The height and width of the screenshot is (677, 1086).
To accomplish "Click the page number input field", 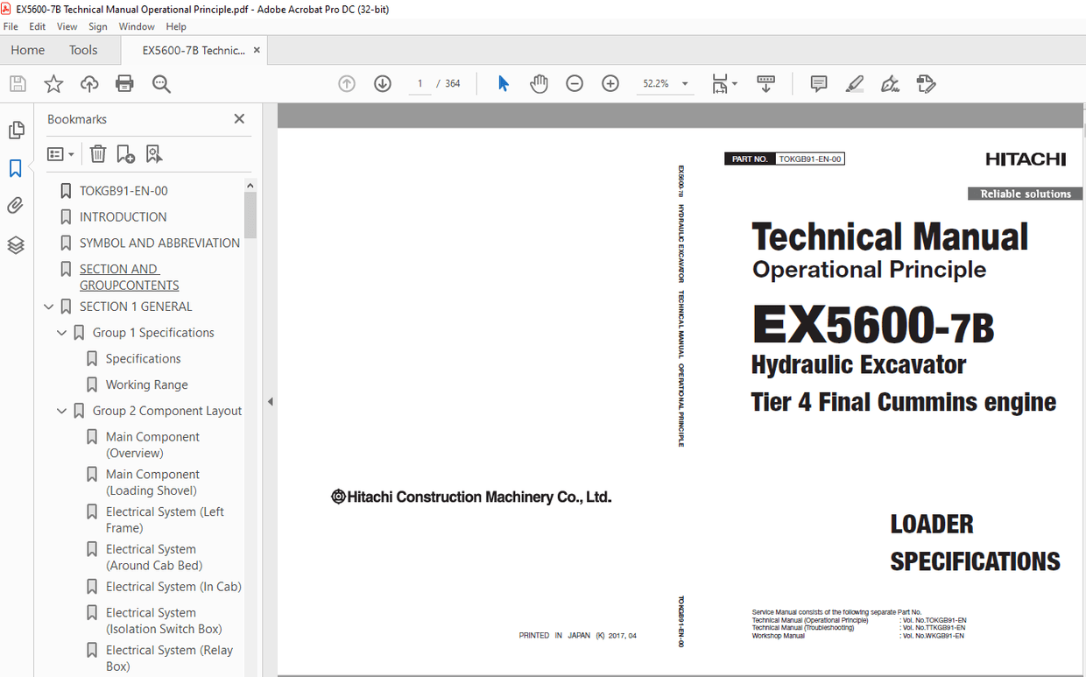I will (x=420, y=84).
